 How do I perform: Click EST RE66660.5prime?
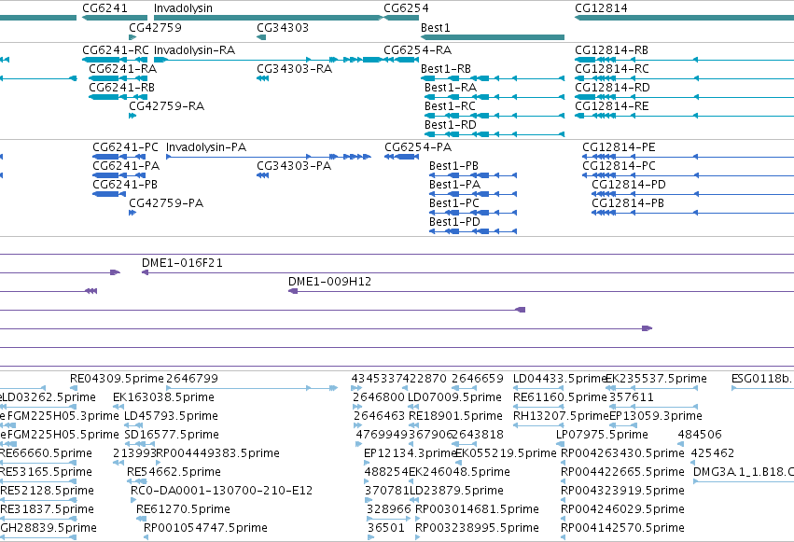point(46,453)
